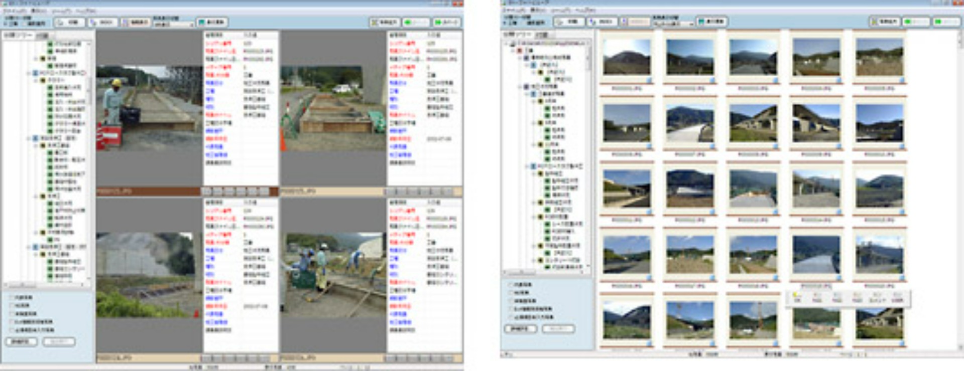
Task: Tick the third checkbox below right window tree
Action: pyautogui.click(x=511, y=301)
